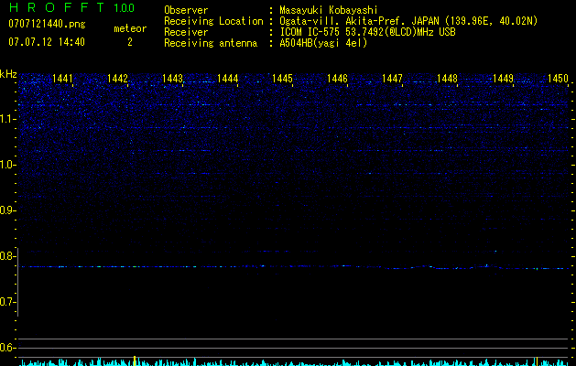Click the "Receiving Location" field label

point(213,21)
